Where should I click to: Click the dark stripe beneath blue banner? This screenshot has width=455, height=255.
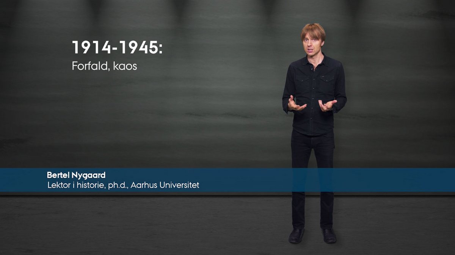(x=227, y=193)
